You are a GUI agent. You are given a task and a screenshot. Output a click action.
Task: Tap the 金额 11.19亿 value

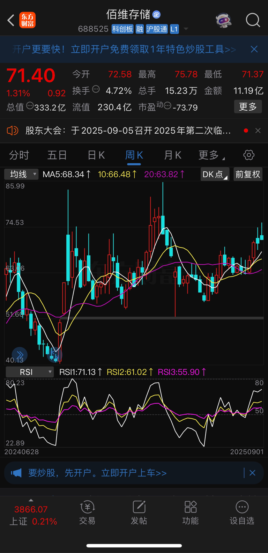tap(248, 91)
